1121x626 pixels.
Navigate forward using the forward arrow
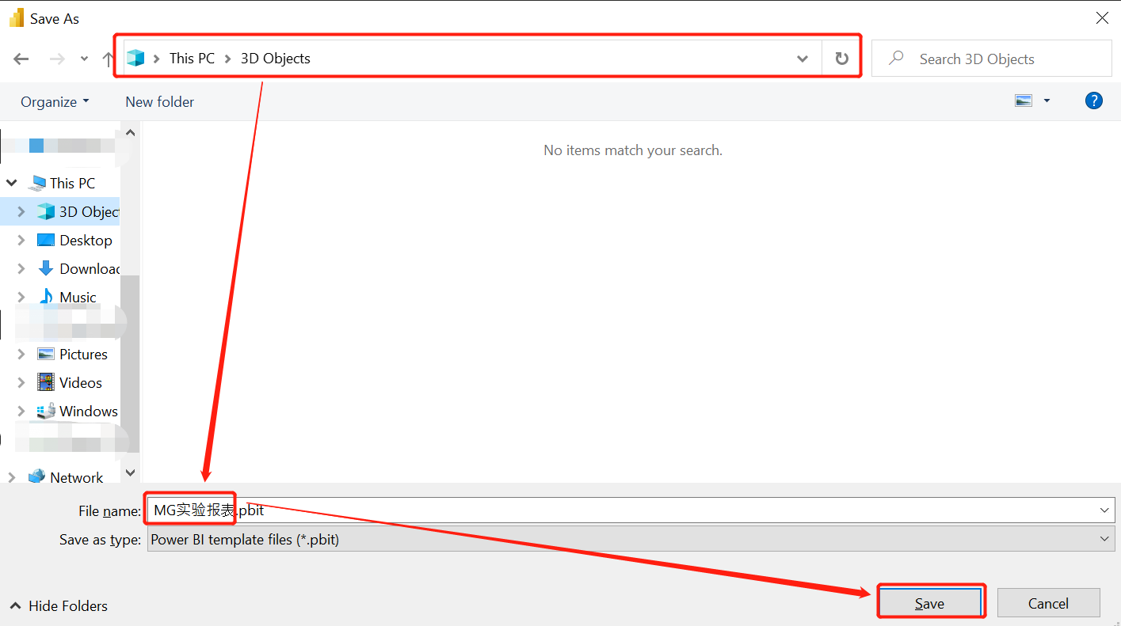point(55,58)
